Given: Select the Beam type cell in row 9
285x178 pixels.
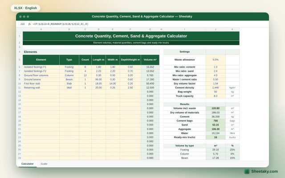Looking at the screenshot, I should point(69,80).
